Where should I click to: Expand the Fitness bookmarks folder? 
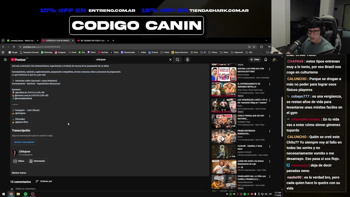coord(213,52)
